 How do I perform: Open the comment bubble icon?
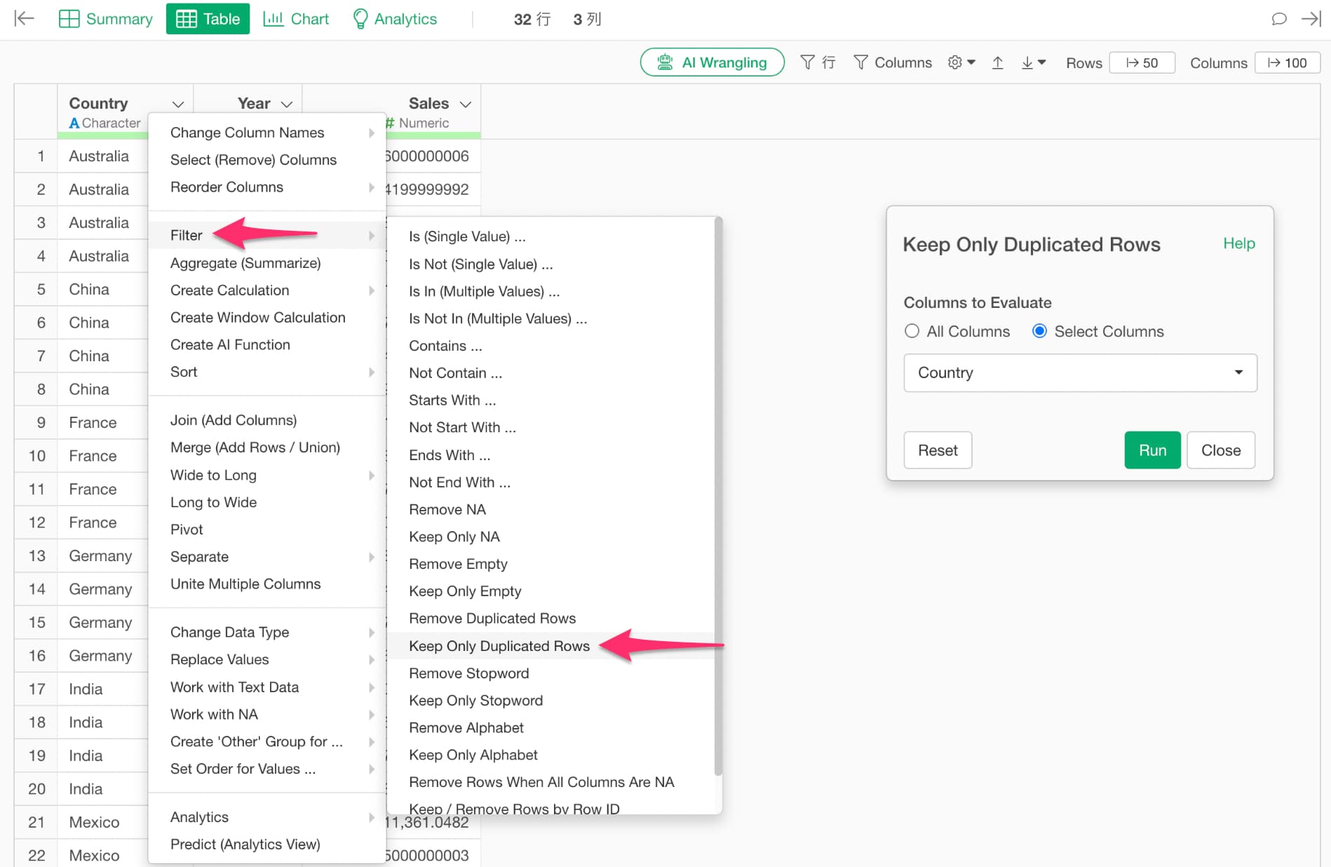[1278, 19]
